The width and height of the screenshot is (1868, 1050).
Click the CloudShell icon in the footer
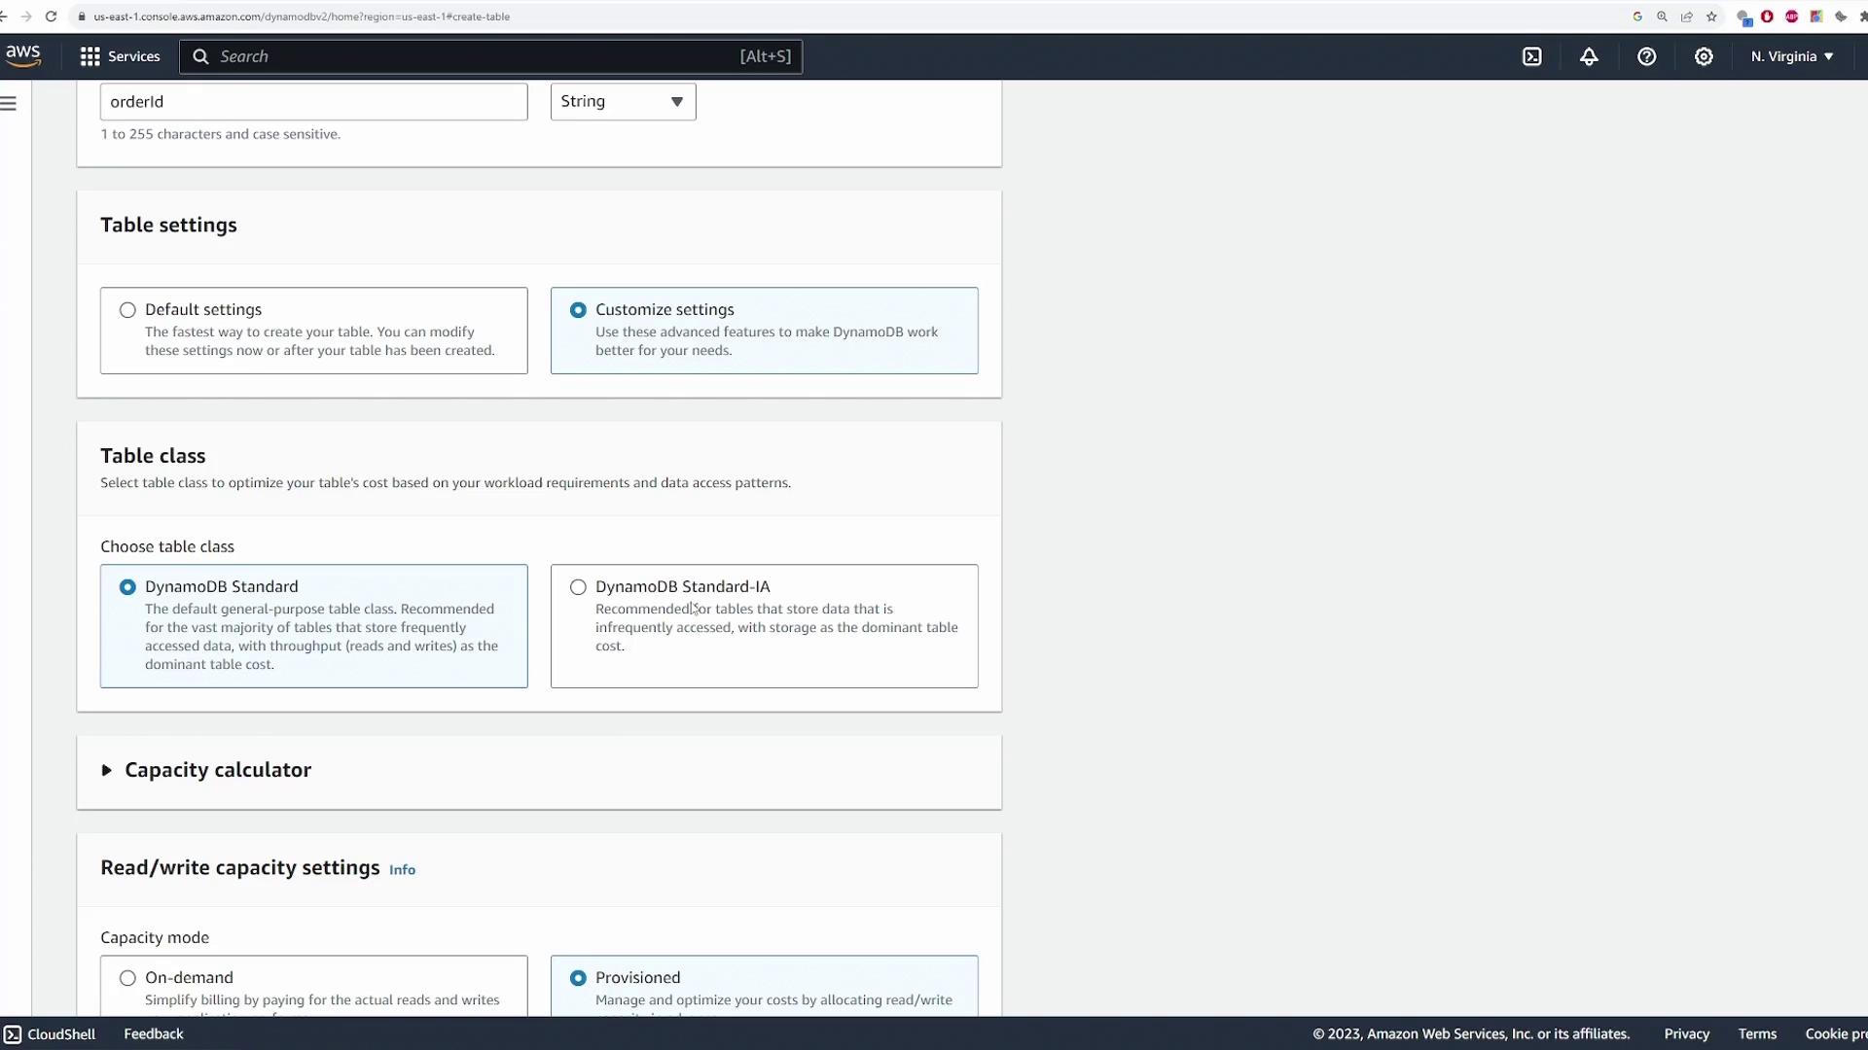click(12, 1033)
